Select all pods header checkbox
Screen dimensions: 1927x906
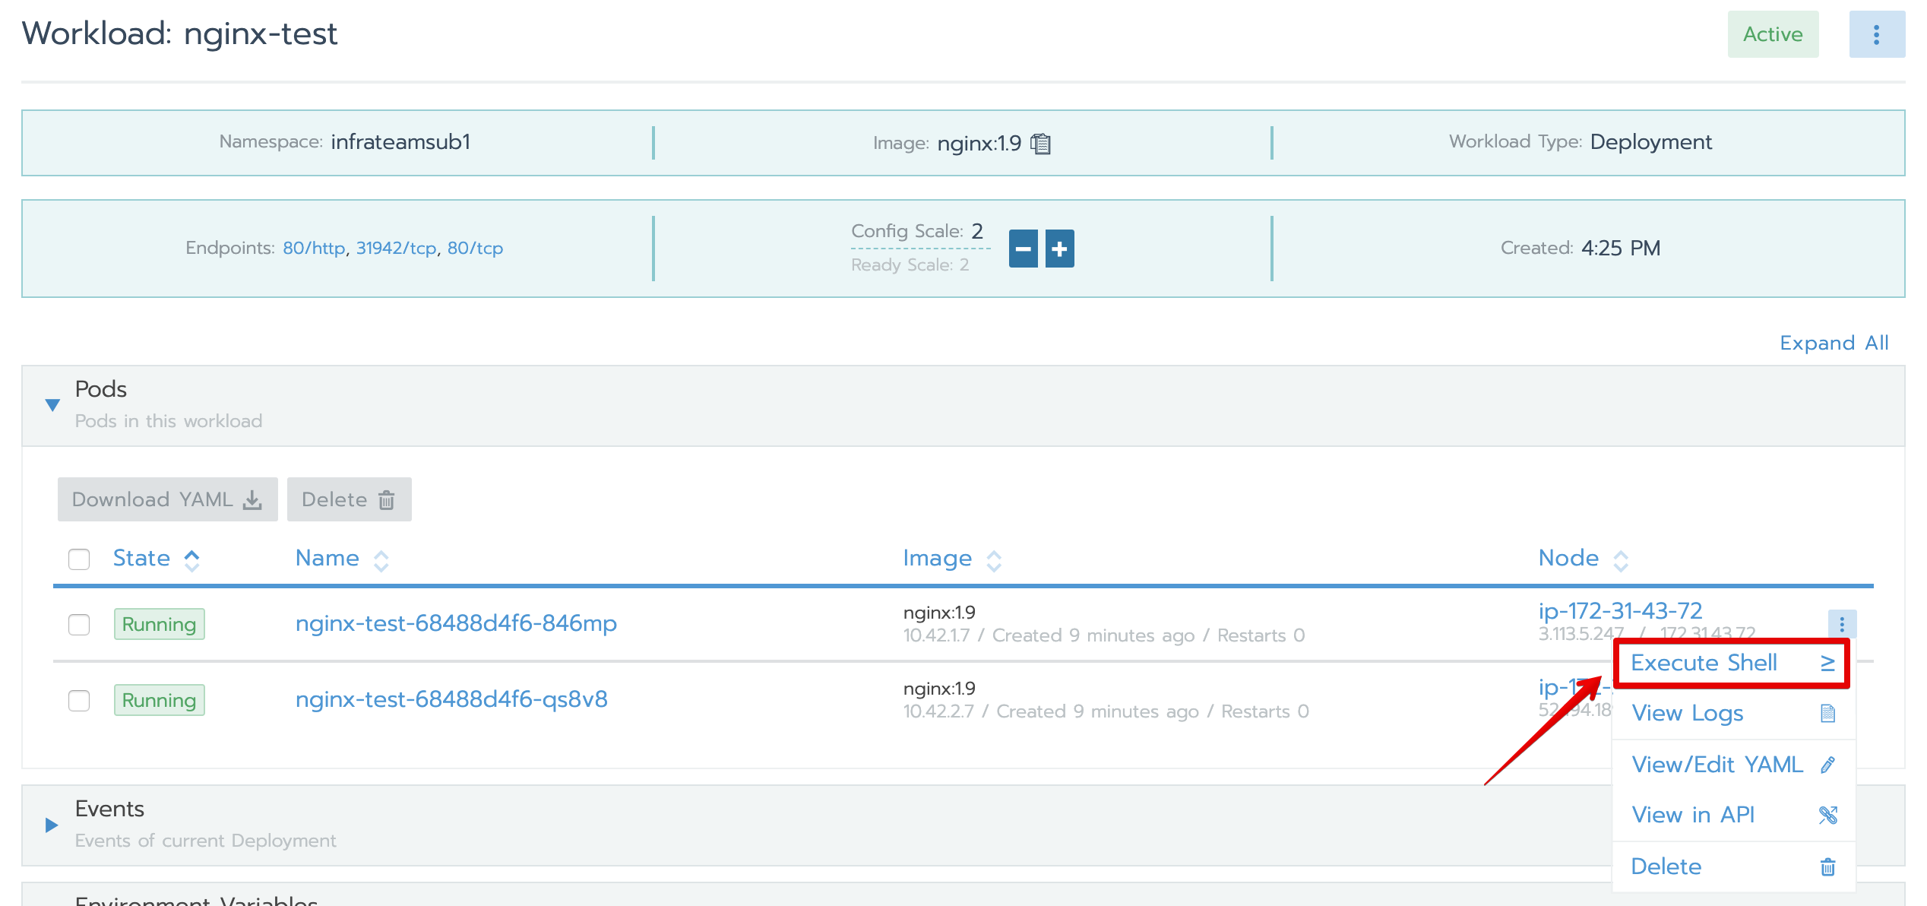coord(79,559)
